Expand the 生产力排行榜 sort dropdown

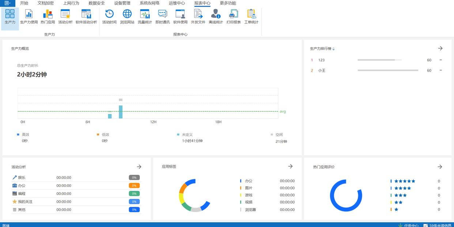pyautogui.click(x=333, y=49)
